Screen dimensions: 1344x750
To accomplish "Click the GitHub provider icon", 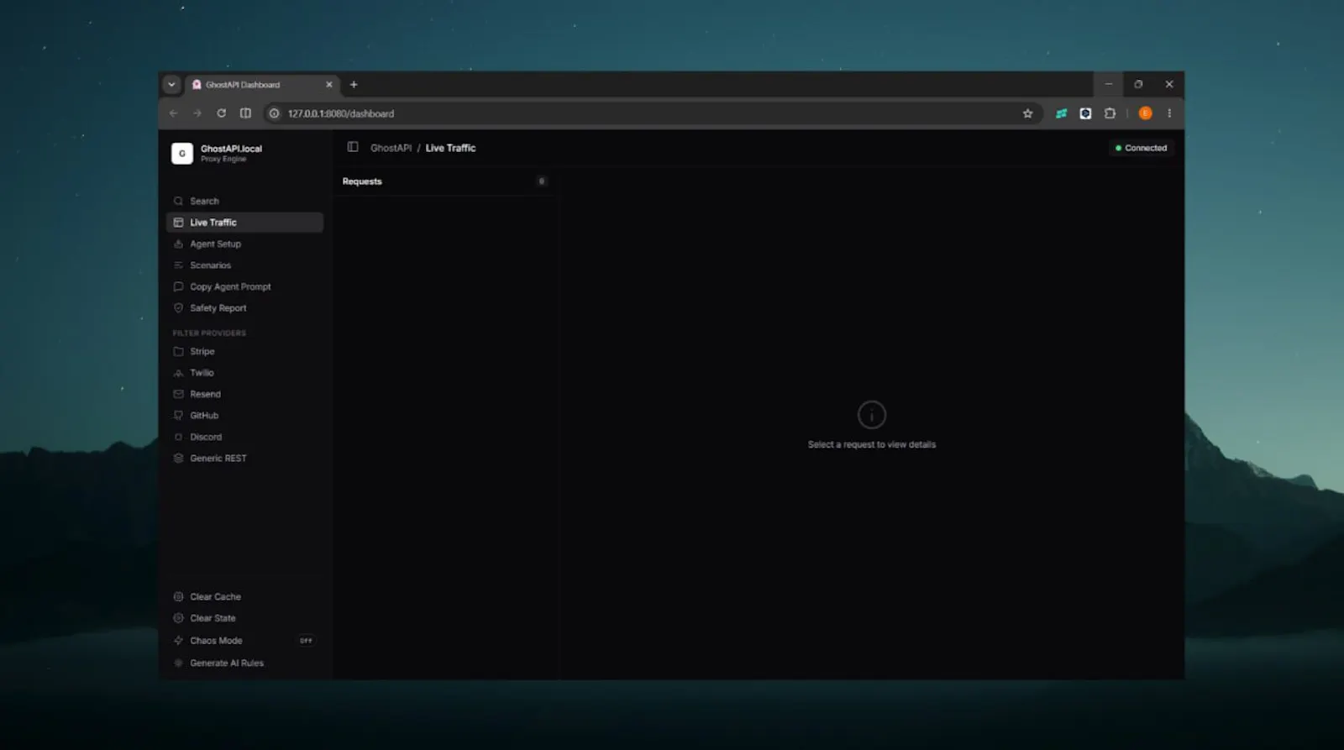I will (x=178, y=416).
